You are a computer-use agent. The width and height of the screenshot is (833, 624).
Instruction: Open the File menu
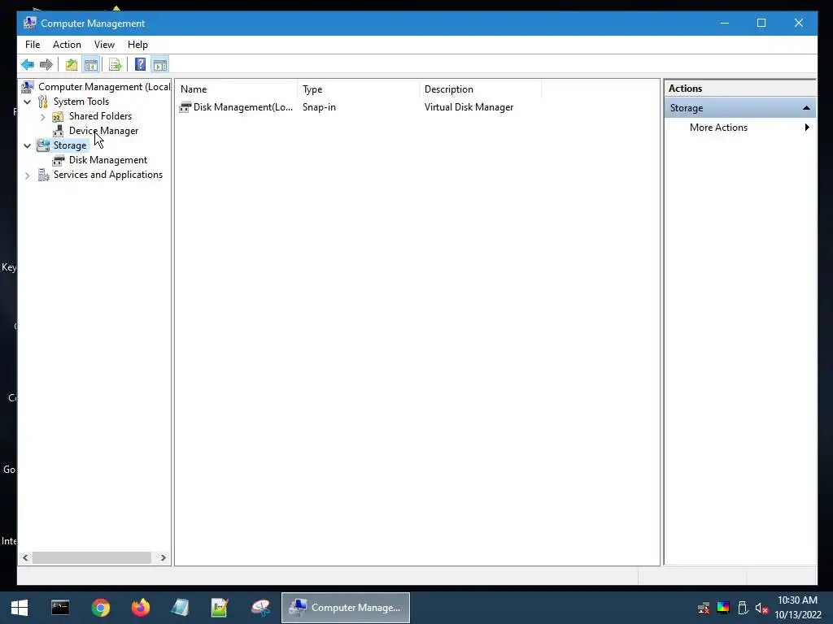pyautogui.click(x=33, y=45)
